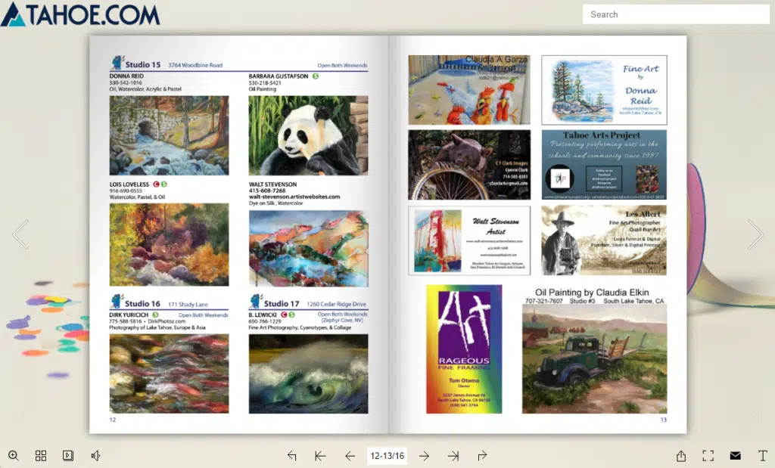
Task: Start the automatic slideshow playback
Action: (68, 455)
